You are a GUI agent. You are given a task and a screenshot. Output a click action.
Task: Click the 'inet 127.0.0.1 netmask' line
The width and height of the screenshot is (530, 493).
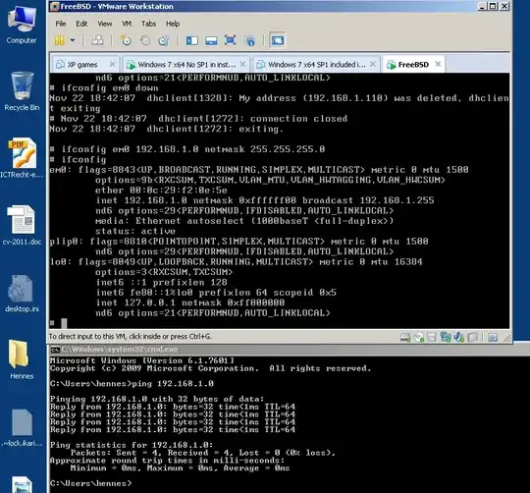190,302
